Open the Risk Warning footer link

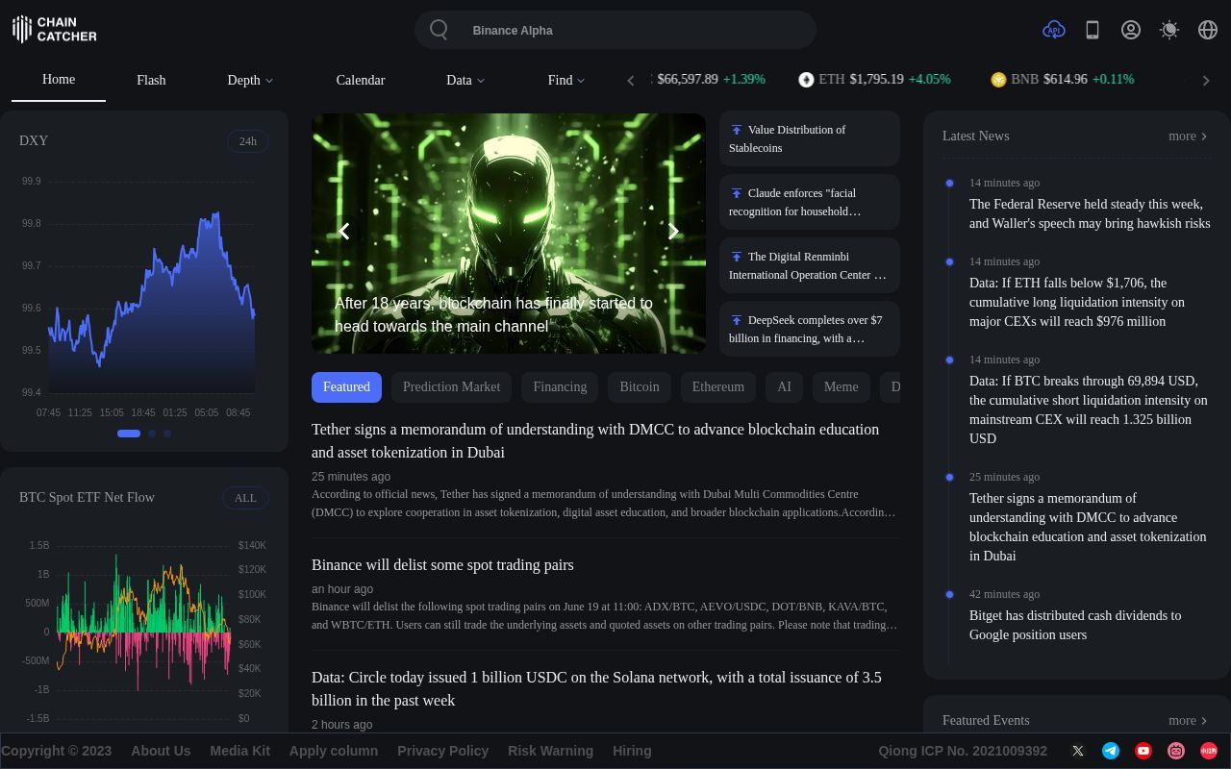550,751
